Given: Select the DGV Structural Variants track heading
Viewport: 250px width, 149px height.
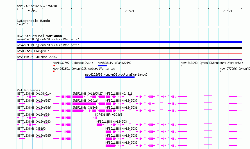Looking at the screenshot, I should click(x=39, y=36).
